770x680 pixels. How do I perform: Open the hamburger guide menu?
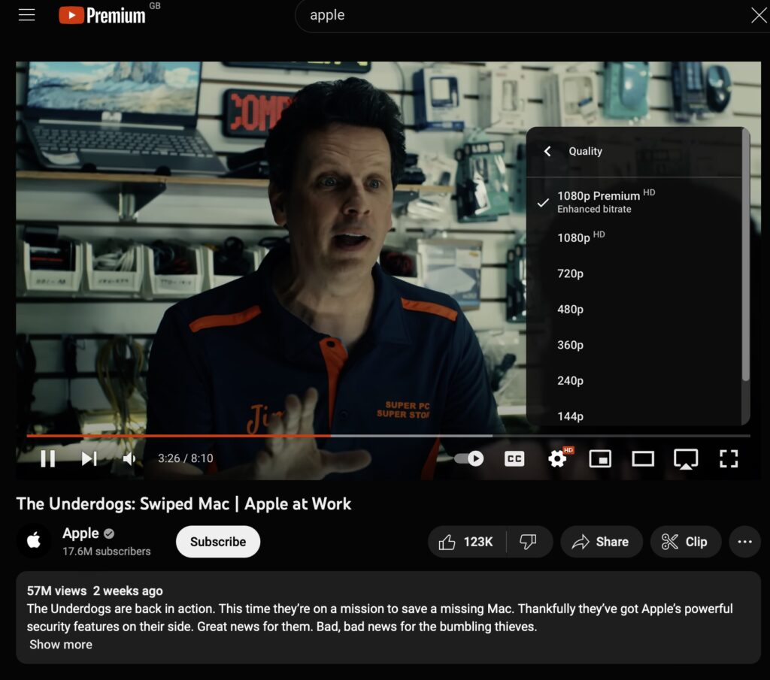tap(26, 15)
